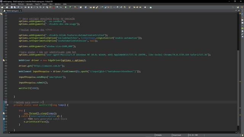This screenshot has width=244, height=137.
Task: Open the Search menu
Action: click(37, 4)
